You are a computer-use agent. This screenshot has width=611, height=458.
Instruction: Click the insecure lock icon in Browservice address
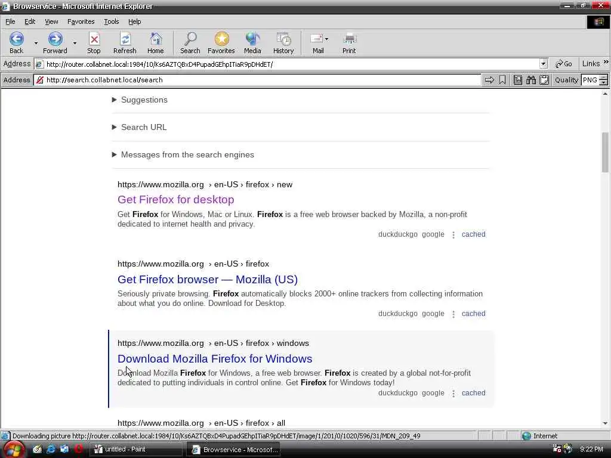(40, 80)
